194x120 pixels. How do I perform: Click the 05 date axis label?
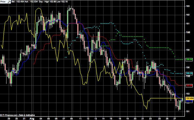pyautogui.click(x=48, y=118)
